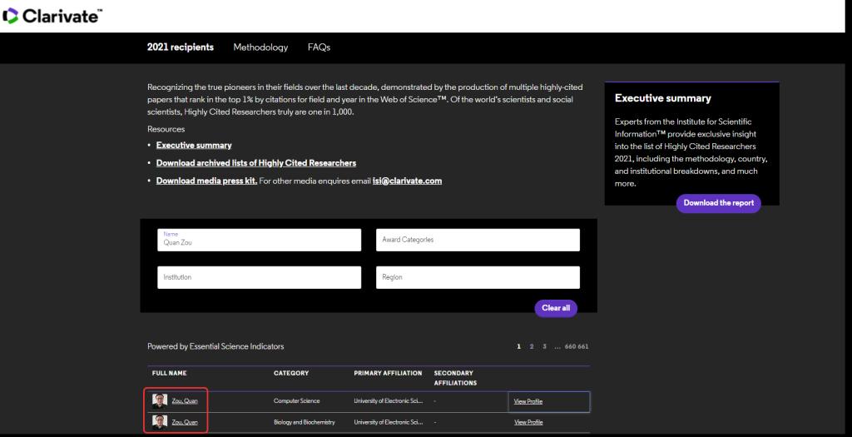This screenshot has height=437, width=852.
Task: Click the PRIMARY AFFILIATION column header
Action: (388, 374)
